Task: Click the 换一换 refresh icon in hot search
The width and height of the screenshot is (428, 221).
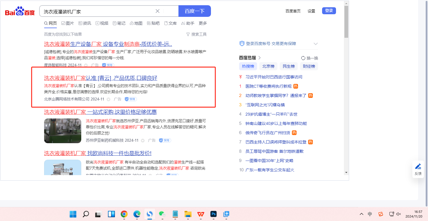Action: point(303,58)
